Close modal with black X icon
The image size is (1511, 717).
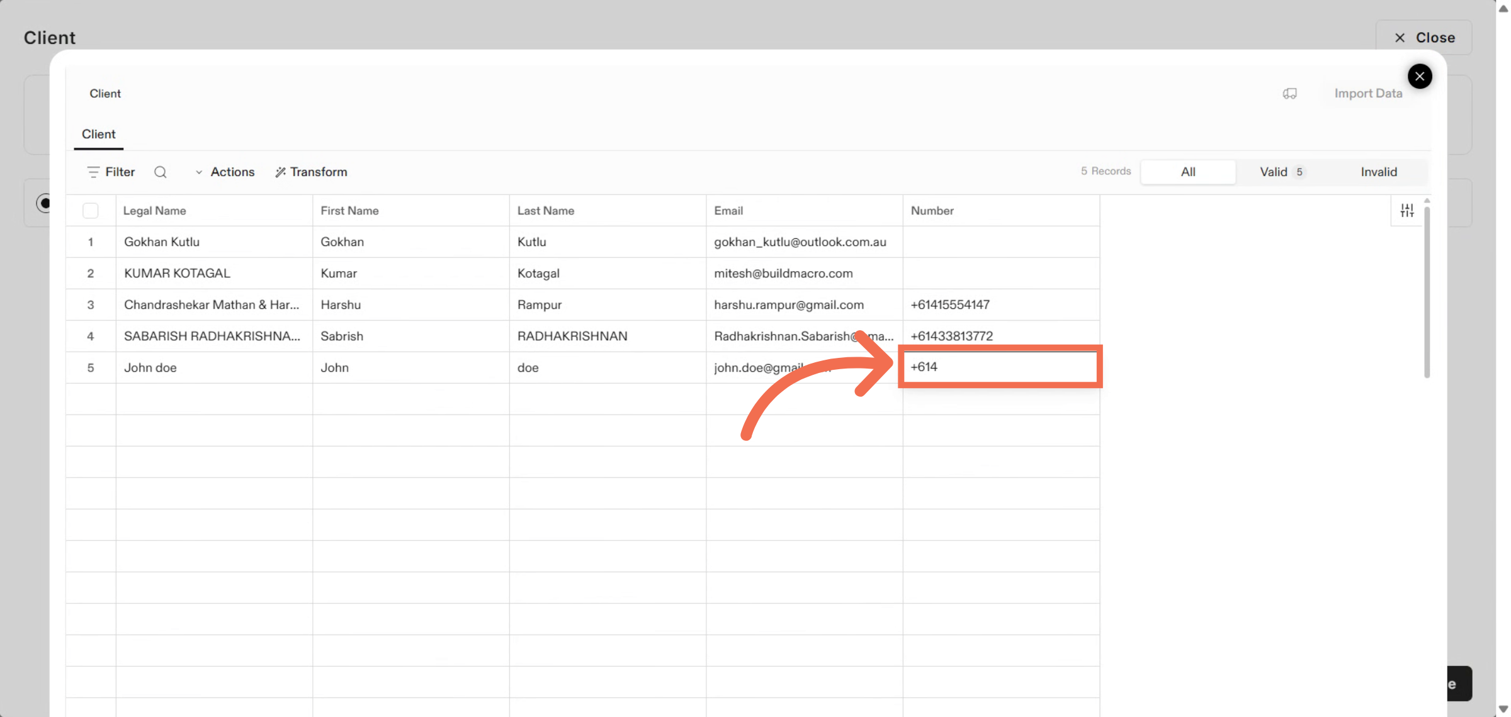pos(1420,76)
